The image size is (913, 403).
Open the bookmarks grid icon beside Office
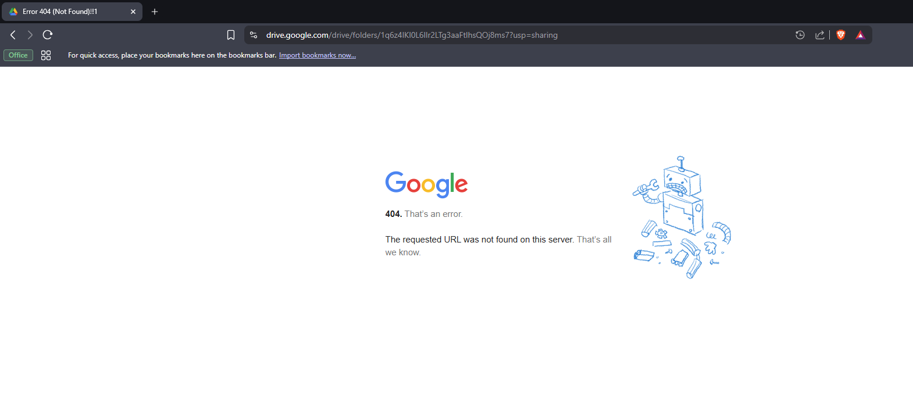(x=46, y=55)
